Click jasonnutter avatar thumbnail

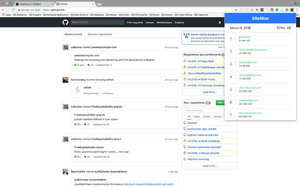[x=66, y=172]
